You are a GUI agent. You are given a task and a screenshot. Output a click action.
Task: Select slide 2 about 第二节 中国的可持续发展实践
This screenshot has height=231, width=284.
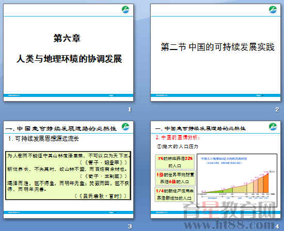(215, 53)
